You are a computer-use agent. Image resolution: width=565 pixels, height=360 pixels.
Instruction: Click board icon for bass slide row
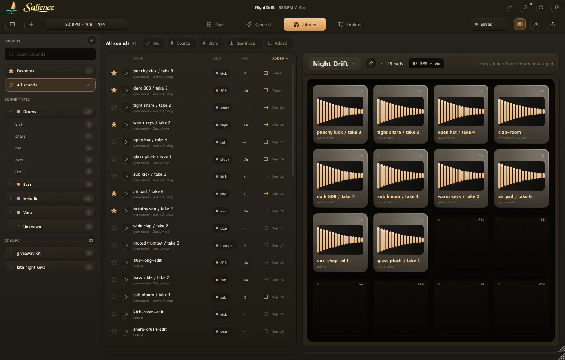click(266, 280)
